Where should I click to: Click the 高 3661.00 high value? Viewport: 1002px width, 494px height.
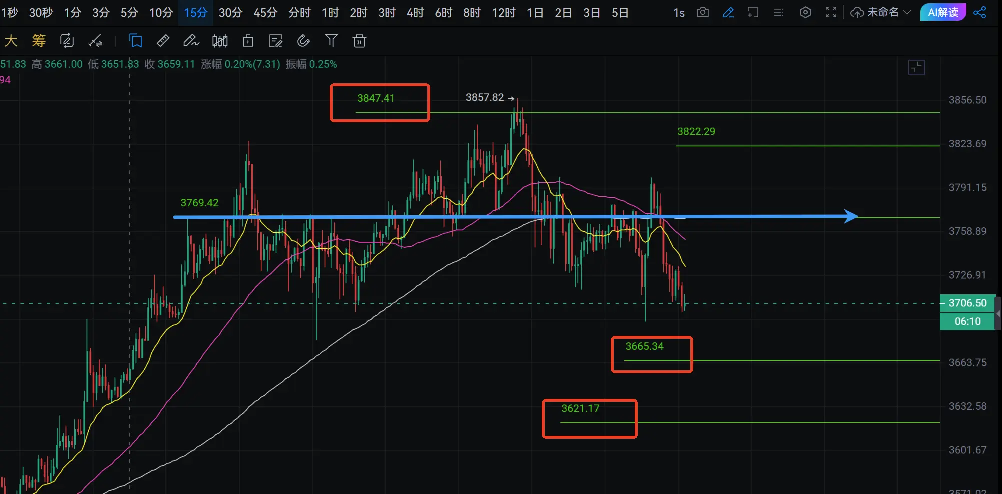pyautogui.click(x=57, y=64)
